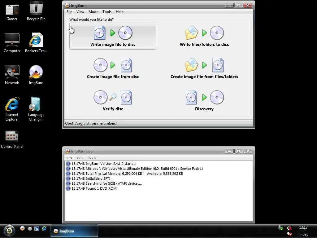This screenshot has width=317, height=238.
Task: Open File menu in ImgBurn Log window
Action: pos(69,157)
